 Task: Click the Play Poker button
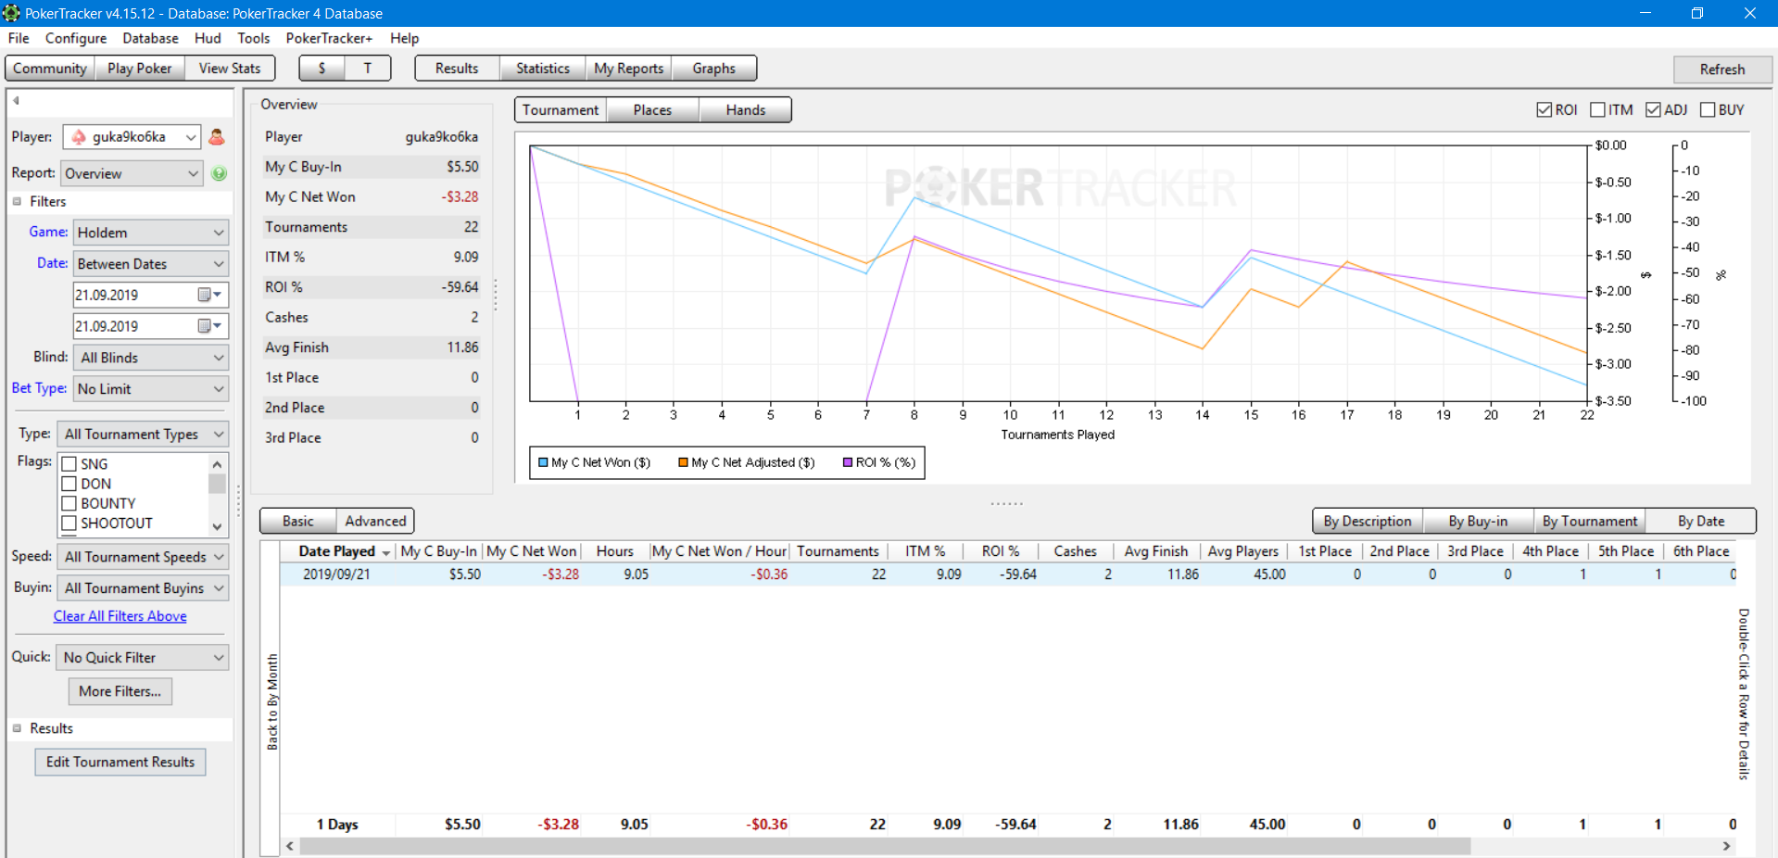(139, 69)
